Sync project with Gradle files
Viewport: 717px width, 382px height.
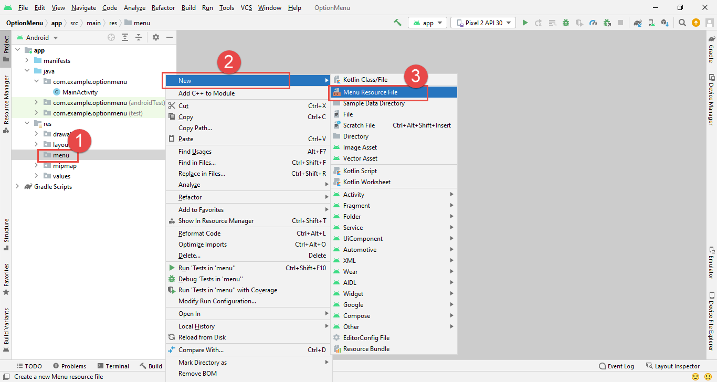point(638,23)
